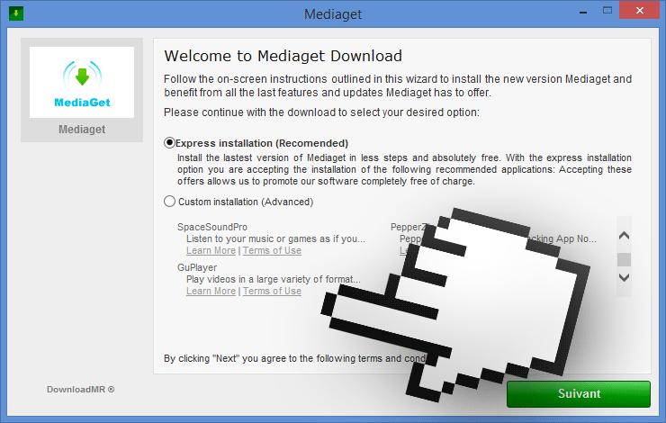The width and height of the screenshot is (666, 423).
Task: Click the green Suivant button
Action: 579,394
